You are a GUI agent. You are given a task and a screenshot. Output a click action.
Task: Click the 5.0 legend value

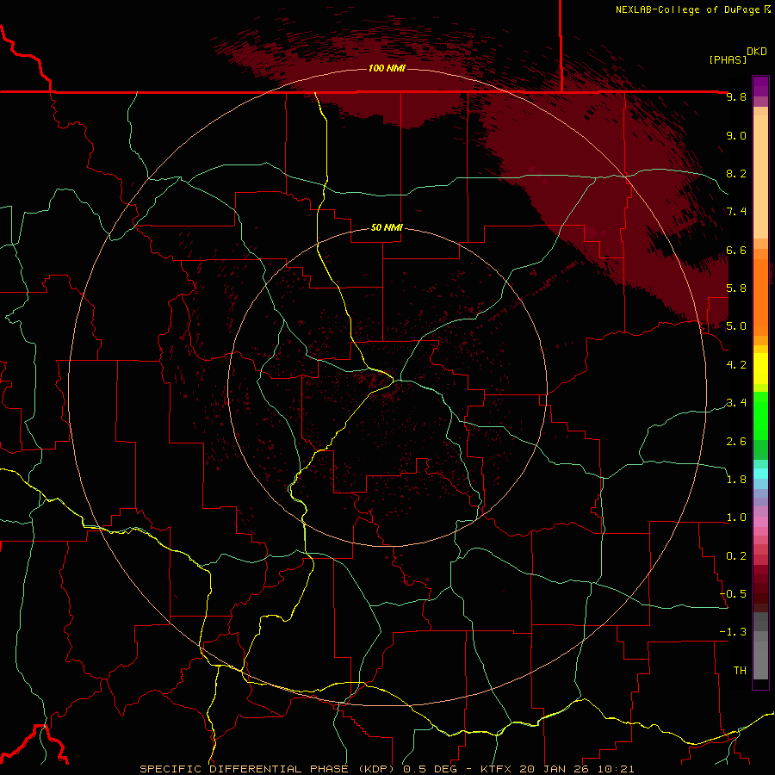[x=736, y=326]
